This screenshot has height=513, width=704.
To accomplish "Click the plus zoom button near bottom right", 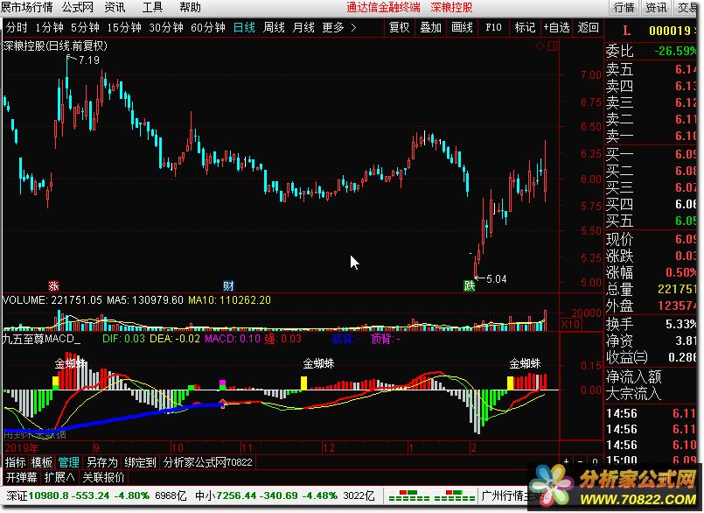I will coord(566,461).
